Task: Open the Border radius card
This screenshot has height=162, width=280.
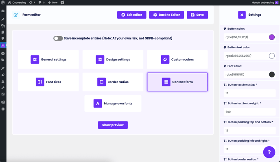Action: (x=113, y=82)
